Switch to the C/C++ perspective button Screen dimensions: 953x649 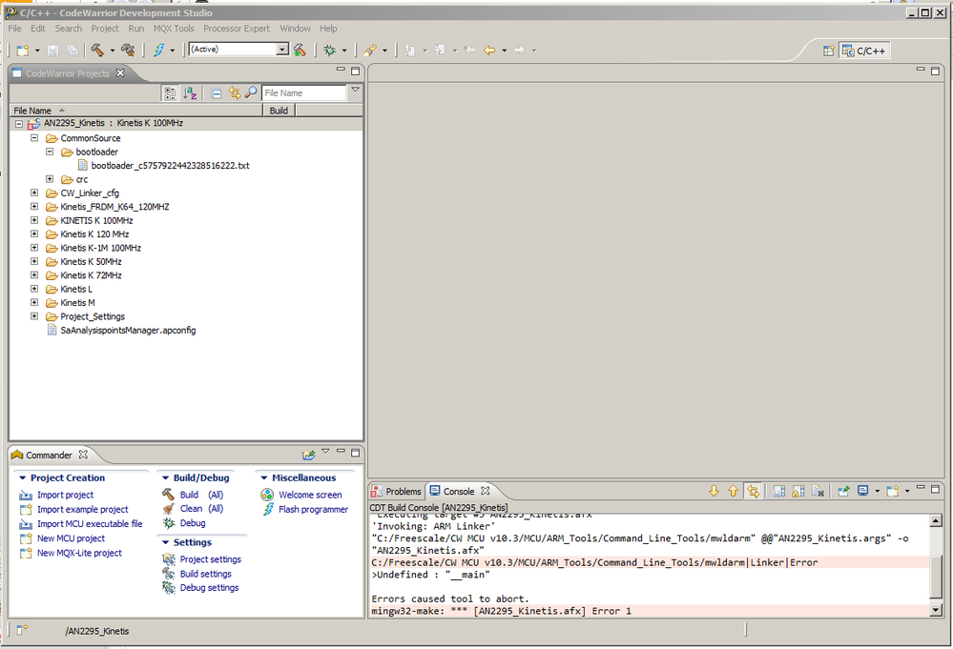click(x=865, y=51)
